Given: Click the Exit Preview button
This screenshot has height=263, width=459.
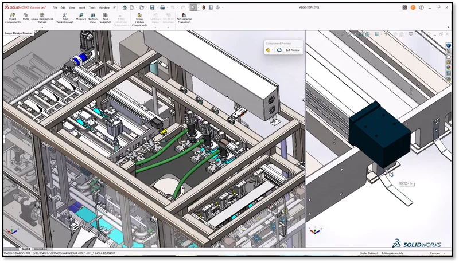Looking at the screenshot, I should [293, 50].
